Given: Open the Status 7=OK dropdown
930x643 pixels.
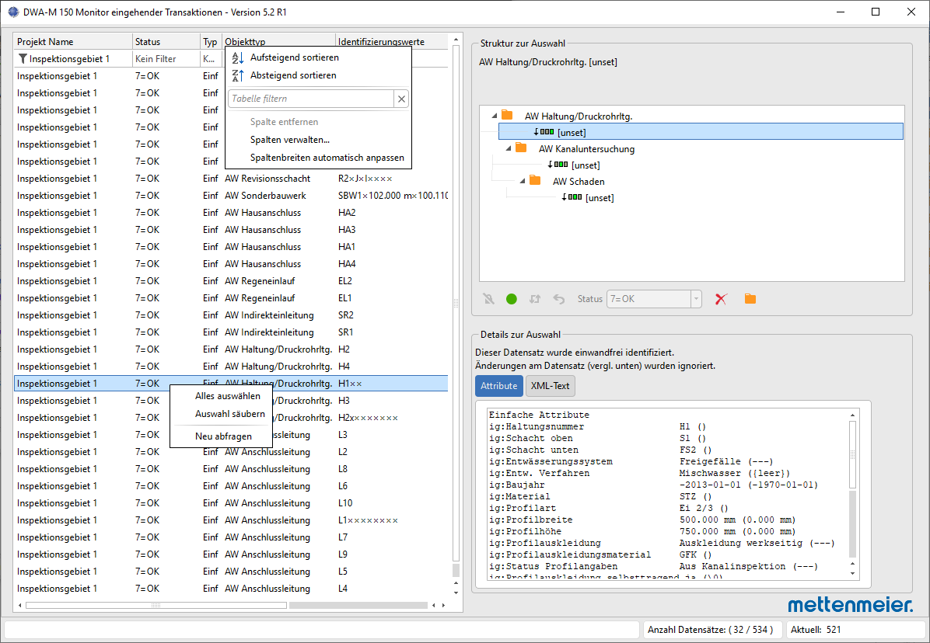Looking at the screenshot, I should pos(696,299).
